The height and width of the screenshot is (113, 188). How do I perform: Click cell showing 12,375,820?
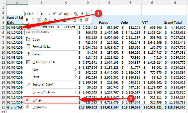[175, 93]
